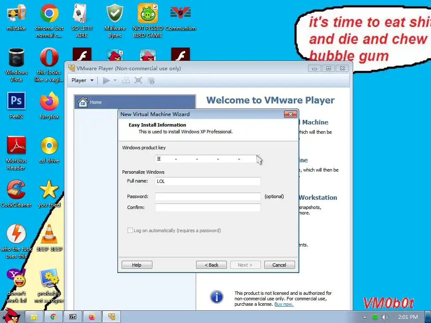The width and height of the screenshot is (431, 323).
Task: Click the Full name field containing LOL
Action: coord(208,181)
